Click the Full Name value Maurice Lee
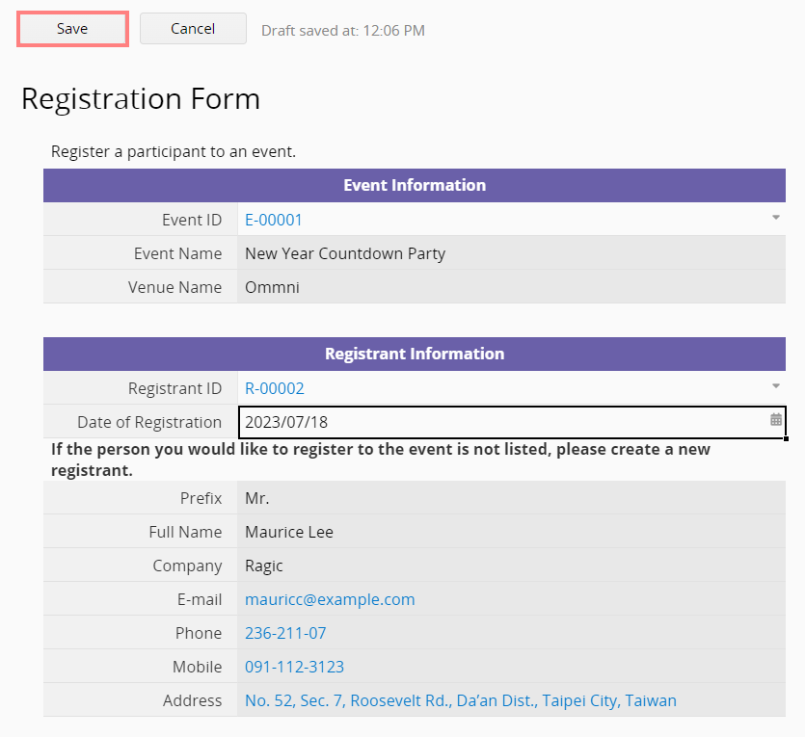 coord(289,532)
